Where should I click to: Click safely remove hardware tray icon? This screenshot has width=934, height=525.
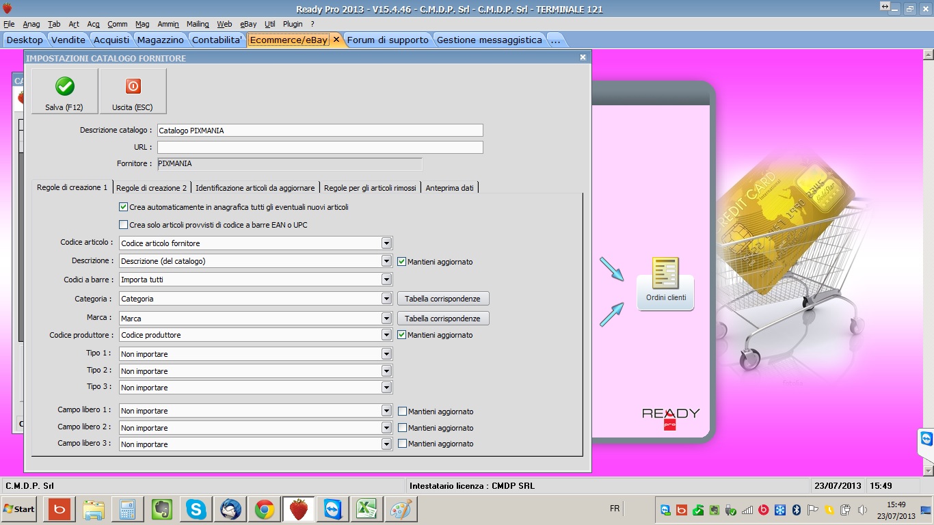click(730, 510)
